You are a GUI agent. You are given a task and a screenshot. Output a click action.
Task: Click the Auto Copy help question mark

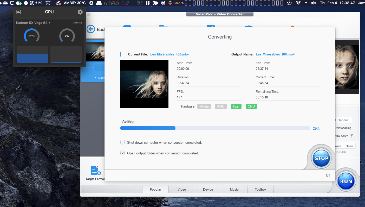point(352,136)
